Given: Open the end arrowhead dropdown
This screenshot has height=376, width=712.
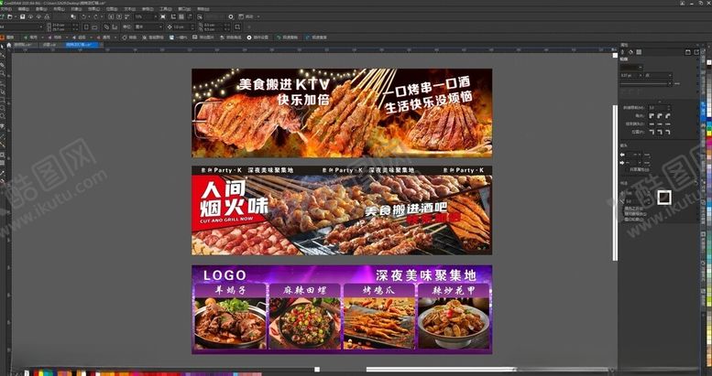Looking at the screenshot, I should tap(634, 163).
